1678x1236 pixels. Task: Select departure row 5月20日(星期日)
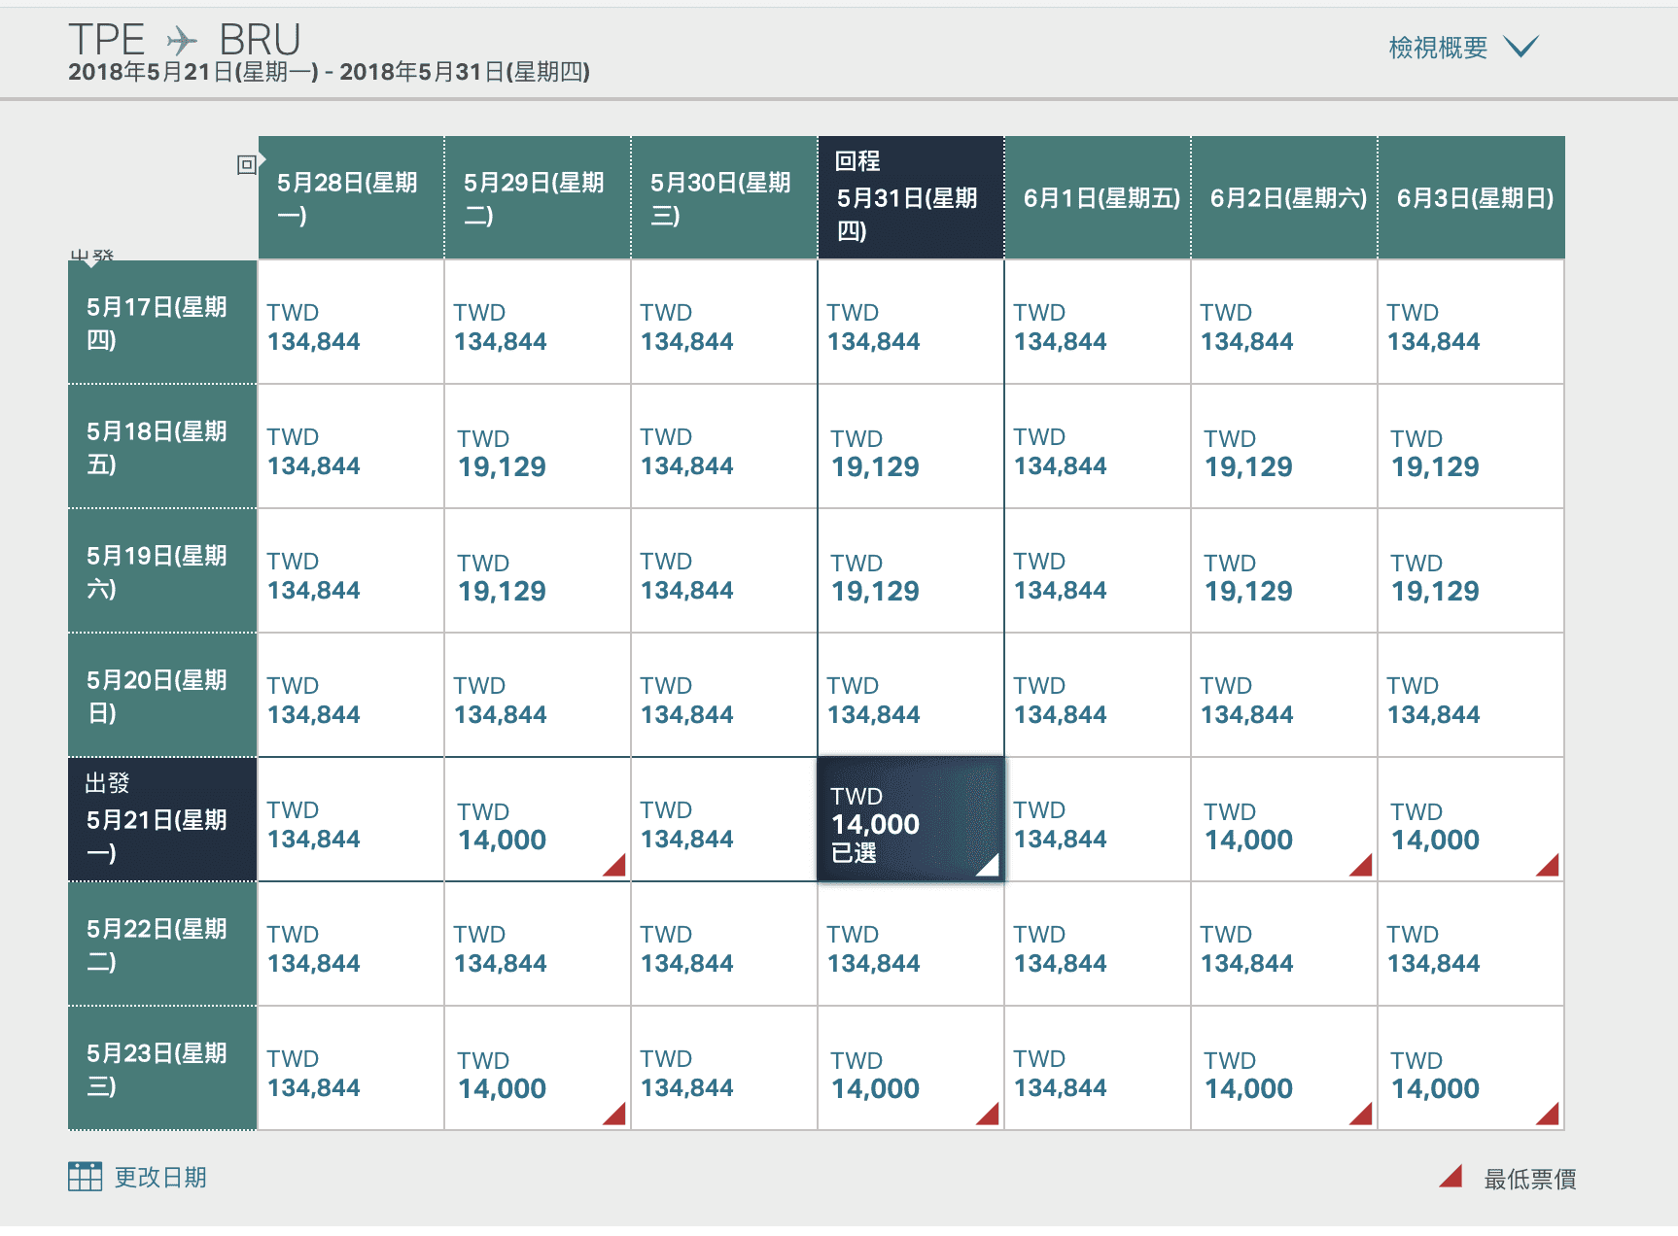coord(162,696)
